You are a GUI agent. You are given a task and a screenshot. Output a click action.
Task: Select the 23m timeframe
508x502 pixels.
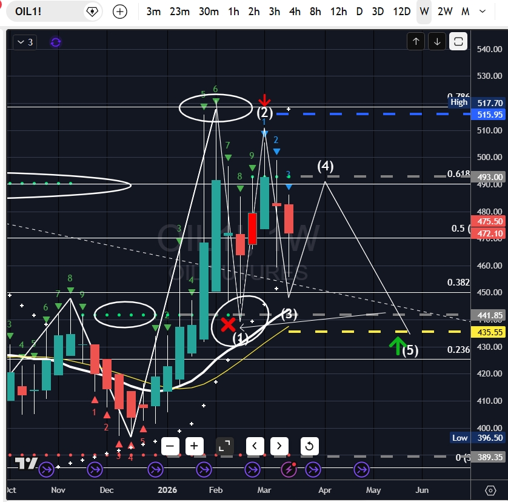[x=179, y=12]
